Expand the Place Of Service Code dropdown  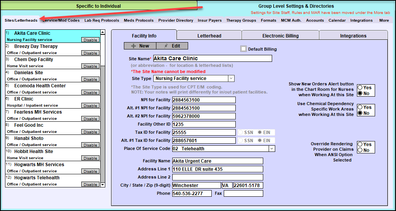click(x=272, y=149)
